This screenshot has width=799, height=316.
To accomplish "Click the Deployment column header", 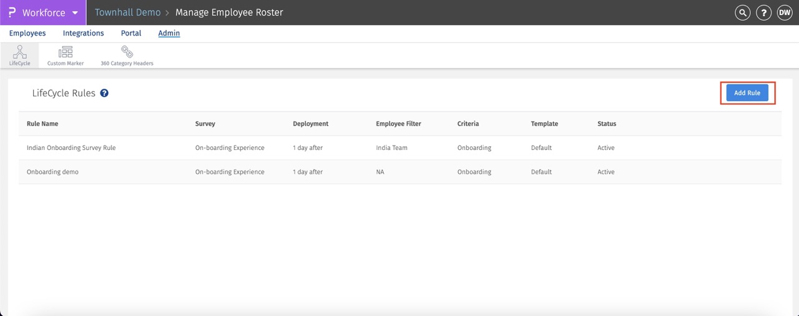I will (310, 124).
